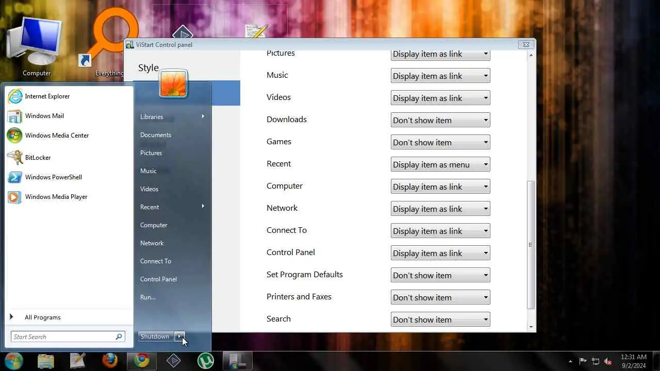This screenshot has height=371, width=660.
Task: Click the scrollbar up arrow in ViStart panel
Action: (x=531, y=55)
